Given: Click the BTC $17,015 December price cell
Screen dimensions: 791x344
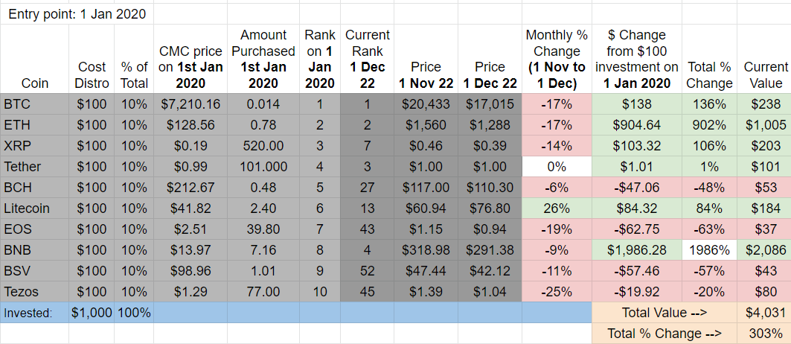Looking at the screenshot, I should point(490,104).
